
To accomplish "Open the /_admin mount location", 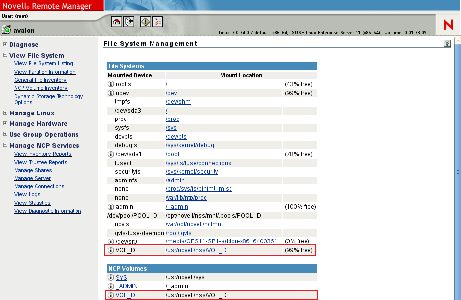I will coord(177,207).
